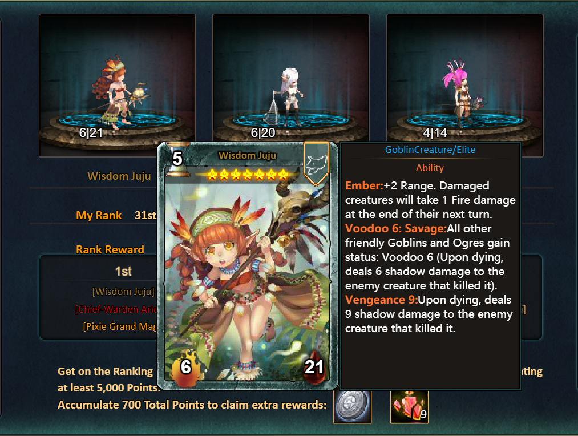Select the Wisdom Juju 6|21 creature thumbnail
Screen dimensions: 578x436
pyautogui.click(x=117, y=85)
